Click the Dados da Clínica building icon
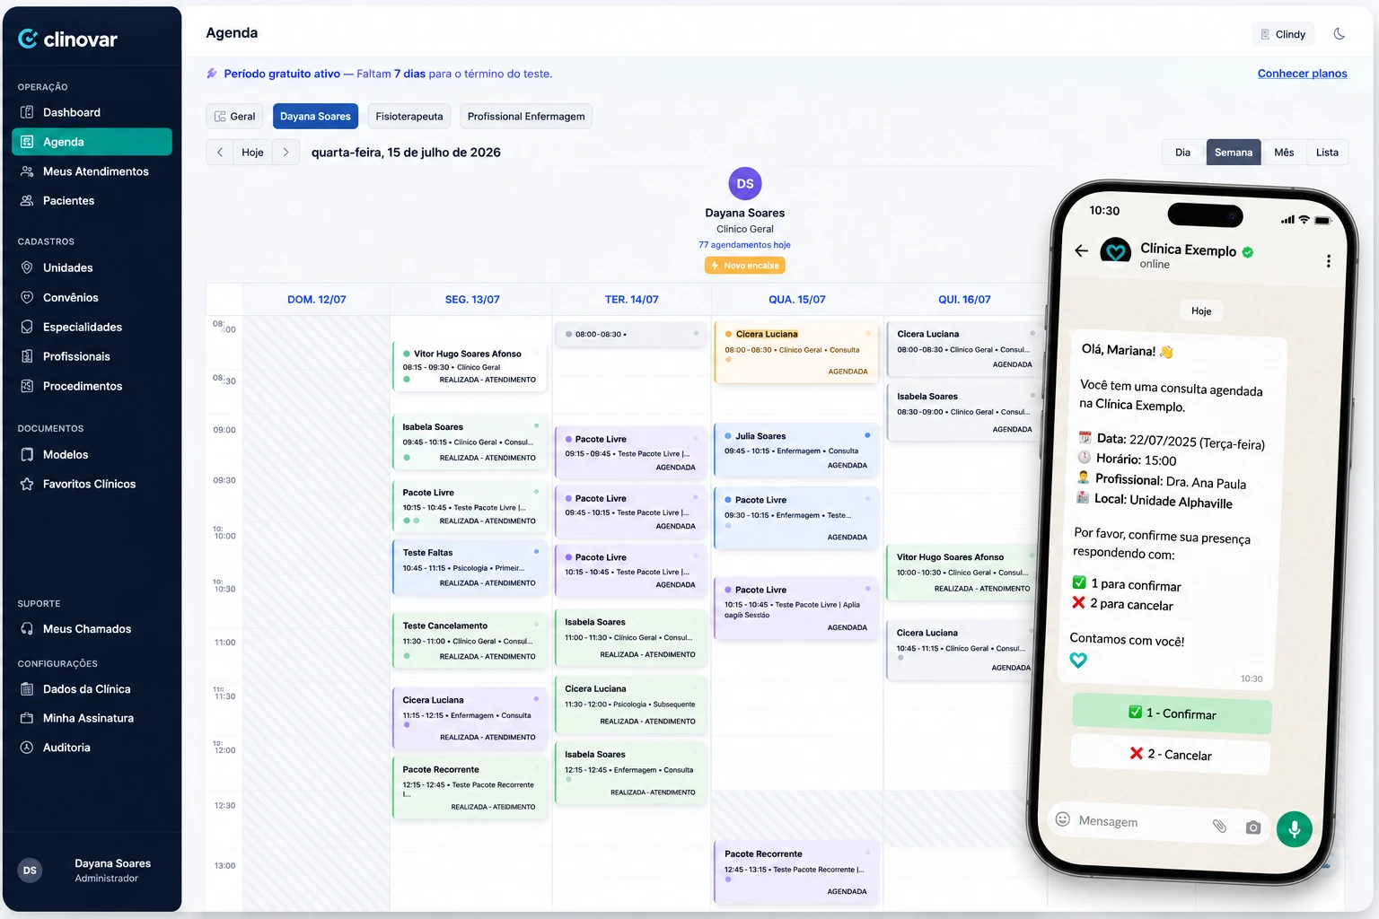 (27, 689)
